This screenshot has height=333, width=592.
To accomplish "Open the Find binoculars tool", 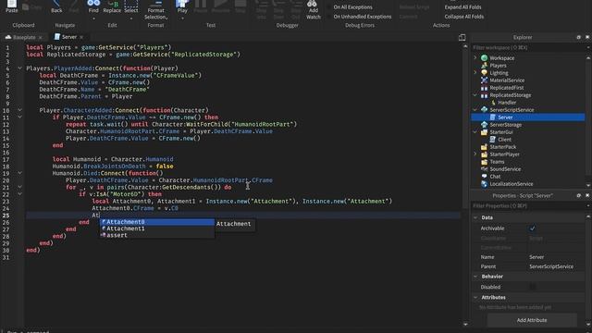I will 93,4.
